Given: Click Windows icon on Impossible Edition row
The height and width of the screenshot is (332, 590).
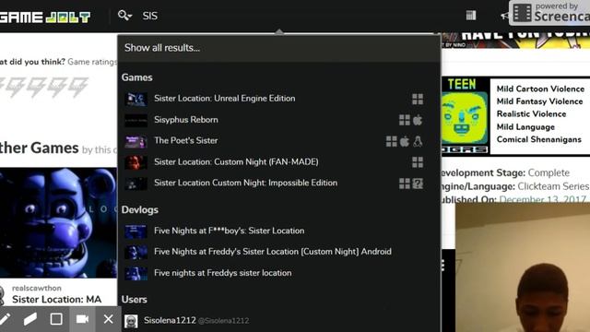Looking at the screenshot, I should pyautogui.click(x=405, y=184).
